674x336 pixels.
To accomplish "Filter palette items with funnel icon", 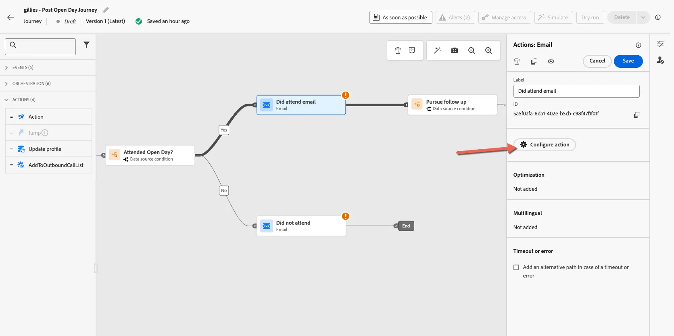I will 86,45.
